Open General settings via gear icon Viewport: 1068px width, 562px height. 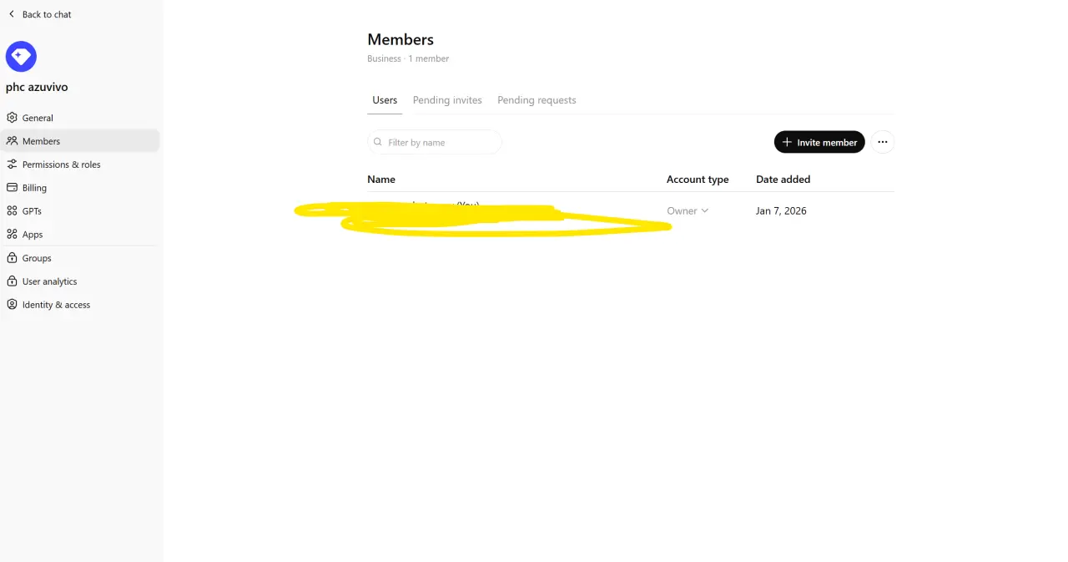coord(12,118)
